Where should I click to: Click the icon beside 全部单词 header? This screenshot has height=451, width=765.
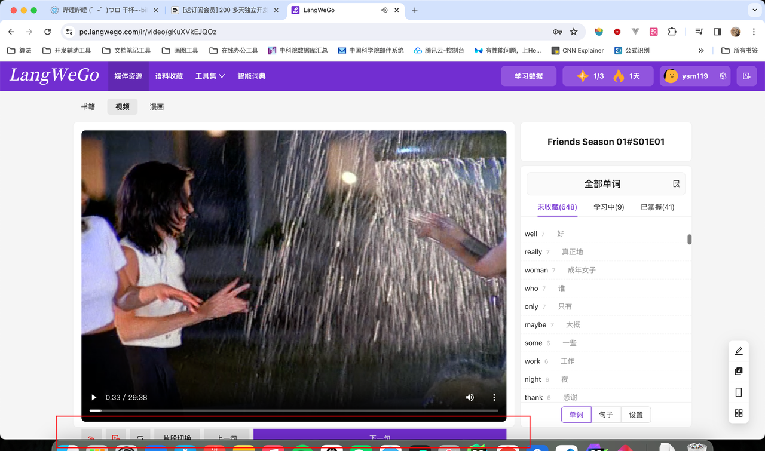tap(676, 184)
